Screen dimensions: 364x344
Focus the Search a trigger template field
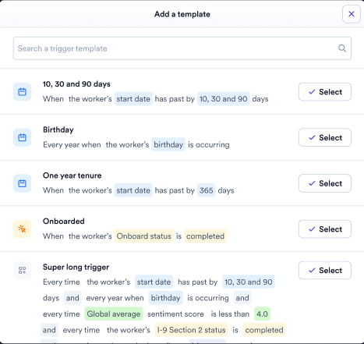point(182,48)
